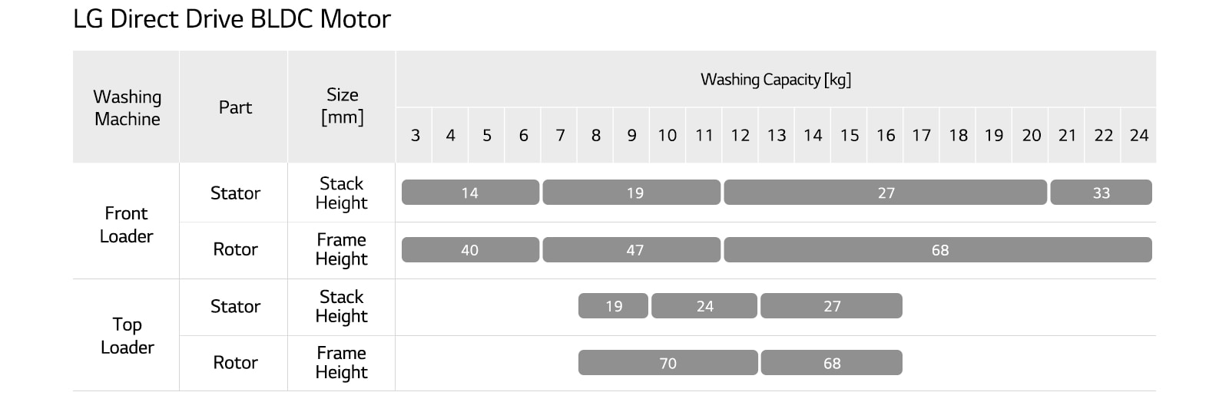Click the Front Loader rotor bar labeled 40

470,250
